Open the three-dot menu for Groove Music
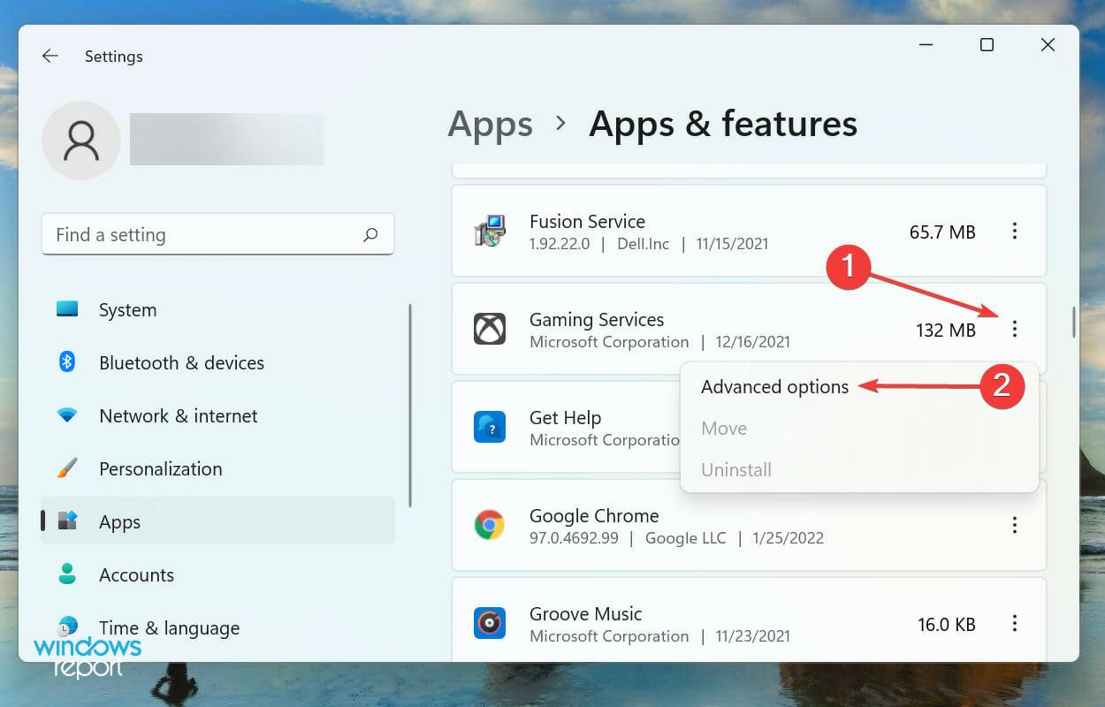Screen dimensions: 1105x707 pos(1015,624)
